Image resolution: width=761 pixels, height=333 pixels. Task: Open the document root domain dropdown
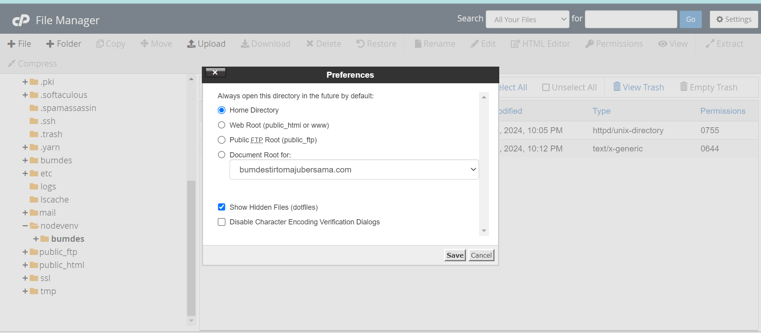[354, 170]
